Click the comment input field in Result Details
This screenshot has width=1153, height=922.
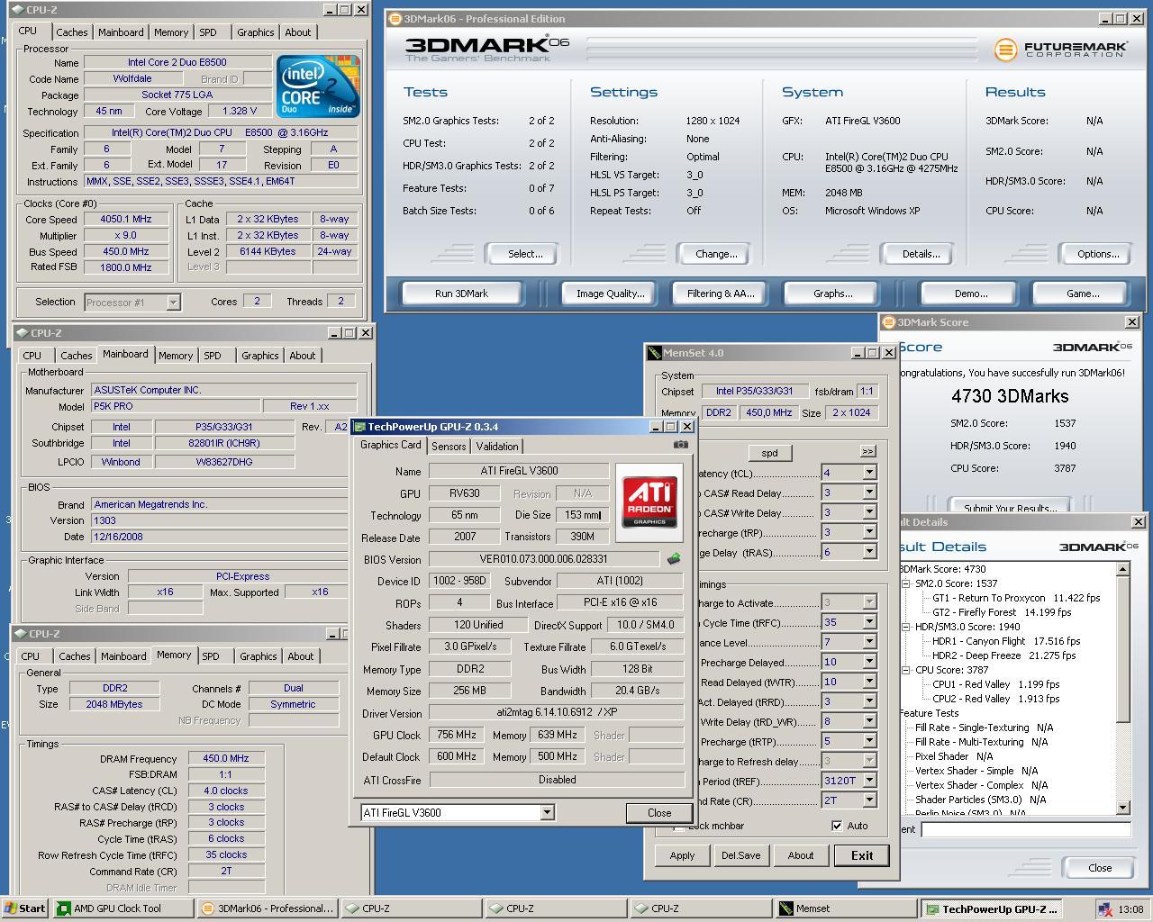click(x=1025, y=830)
